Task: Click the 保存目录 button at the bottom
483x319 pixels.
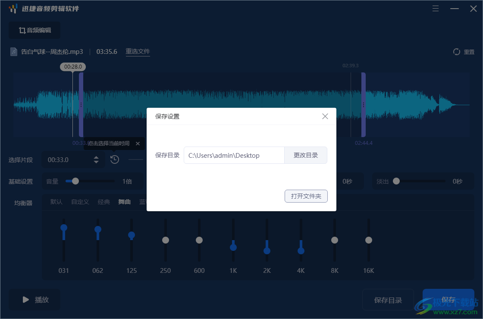Action: 388,300
